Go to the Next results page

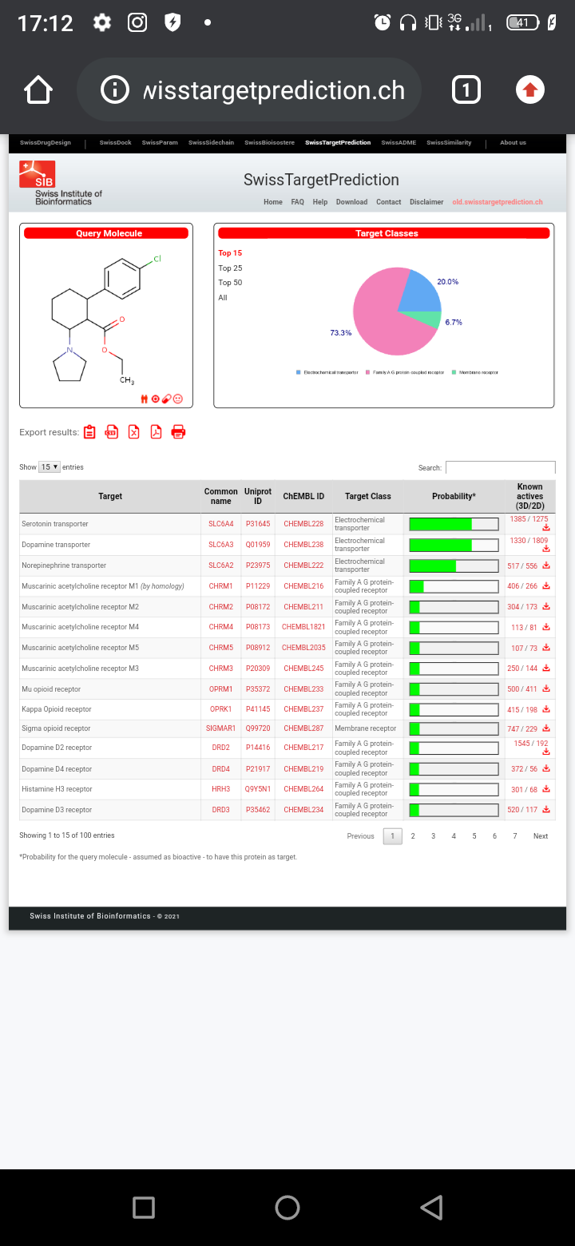point(541,836)
